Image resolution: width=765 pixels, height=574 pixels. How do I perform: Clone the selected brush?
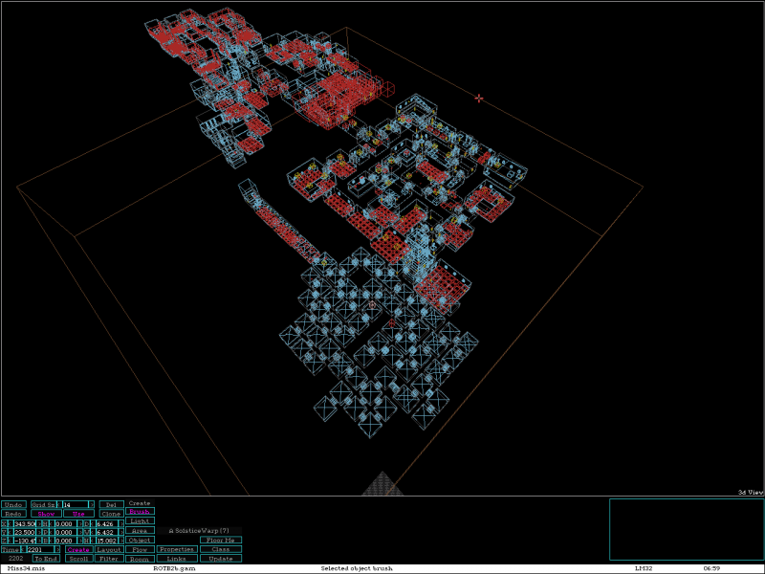click(111, 514)
